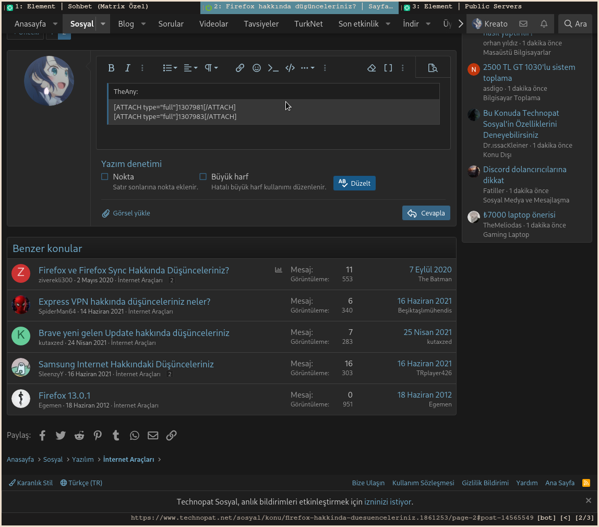Go to İnternet Araçları breadcrumb
Viewport: 599px width, 527px height.
pyautogui.click(x=128, y=459)
